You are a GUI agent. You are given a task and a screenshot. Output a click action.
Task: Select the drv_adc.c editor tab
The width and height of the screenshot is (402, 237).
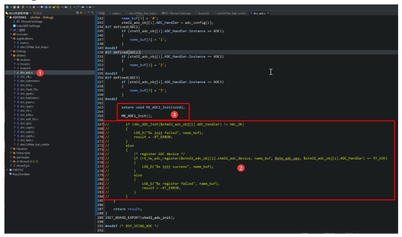[x=258, y=13]
